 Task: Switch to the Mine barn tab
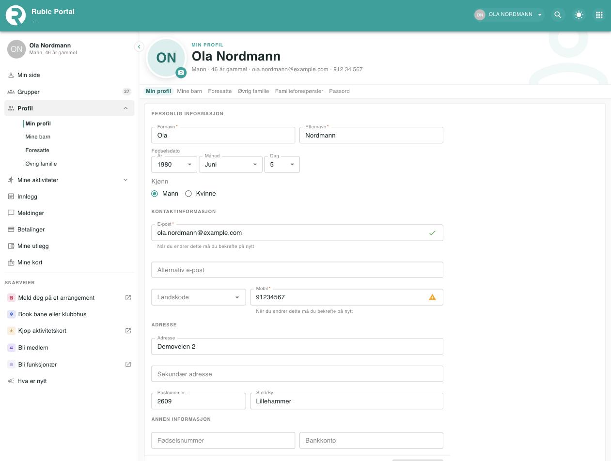(189, 91)
